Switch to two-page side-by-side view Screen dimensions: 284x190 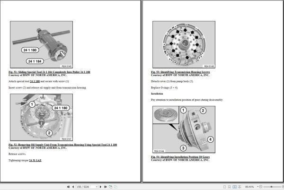point(235,187)
